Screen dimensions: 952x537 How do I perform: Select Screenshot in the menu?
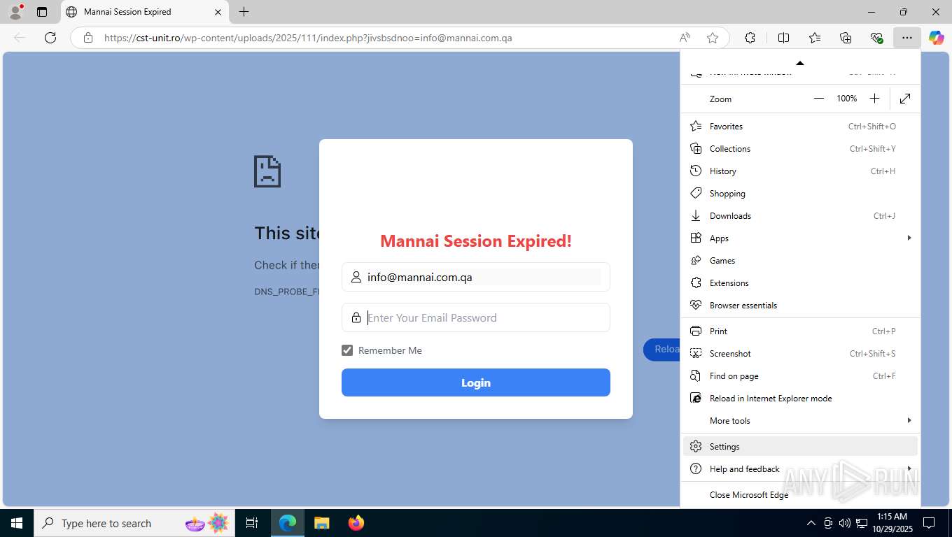coord(800,354)
